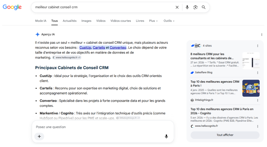Image resolution: width=267 pixels, height=147 pixels.
Task: Open the three-dot menu for littlebigthings.fr
Action: [257, 100]
